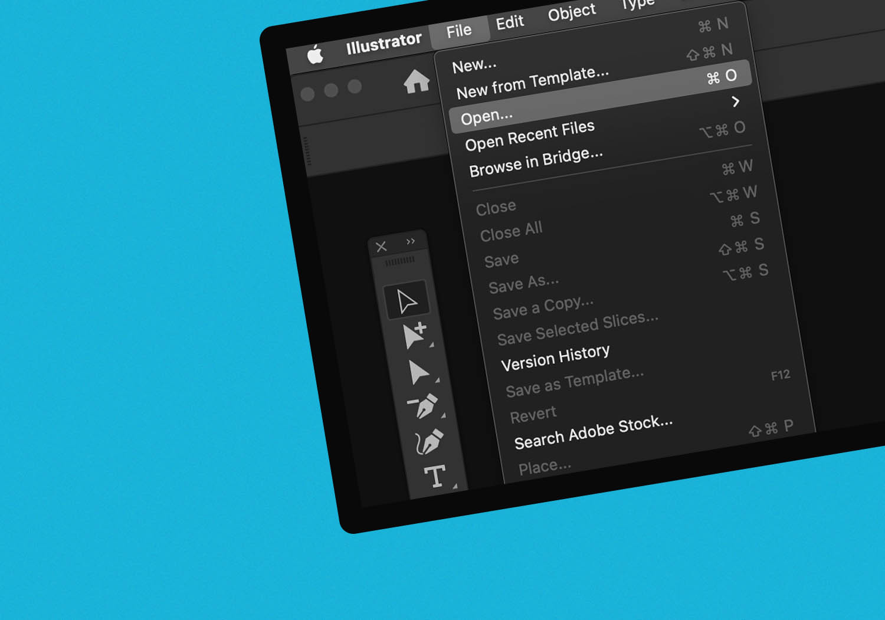885x620 pixels.
Task: Select Open... menu entry
Action: [599, 96]
